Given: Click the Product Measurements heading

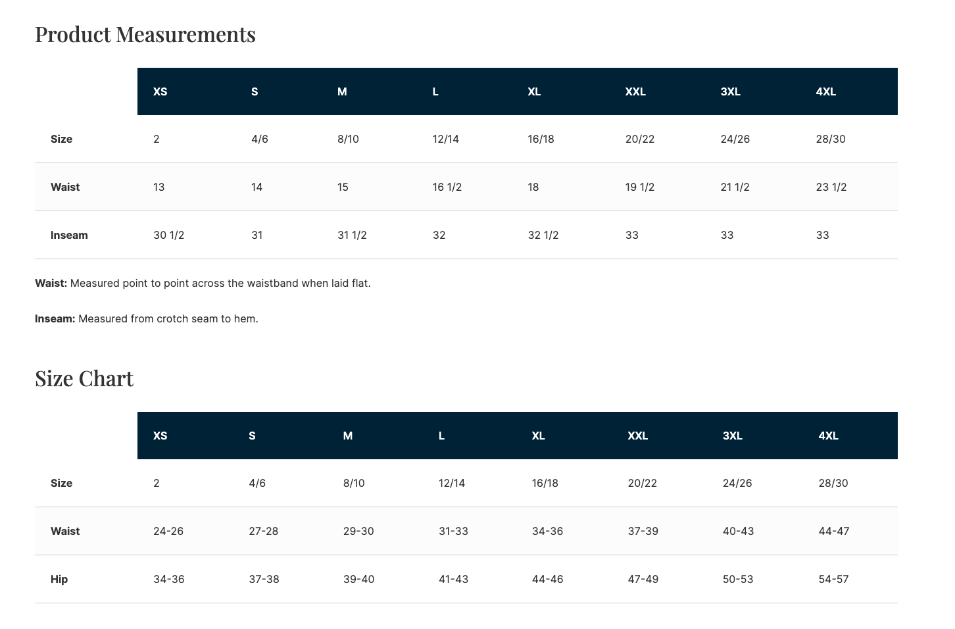Looking at the screenshot, I should click(x=145, y=34).
